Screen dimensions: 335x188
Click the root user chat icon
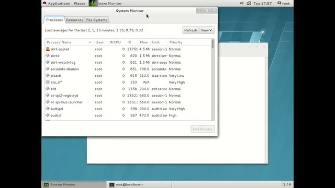279,3
